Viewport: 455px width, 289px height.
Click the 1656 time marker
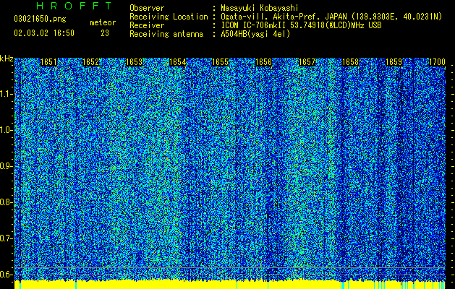(263, 62)
